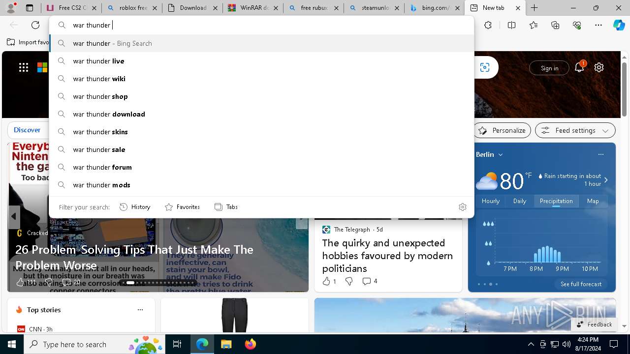630x354 pixels.
Task: Open weather card more options
Action: (600, 154)
